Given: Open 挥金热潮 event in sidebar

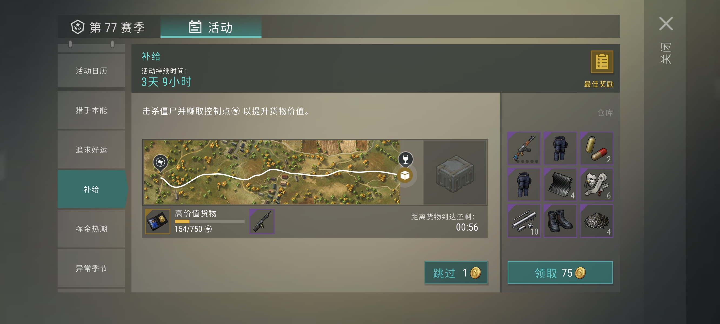Looking at the screenshot, I should tap(91, 229).
